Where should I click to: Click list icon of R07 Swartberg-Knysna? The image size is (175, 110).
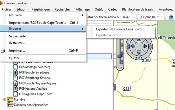(16, 78)
